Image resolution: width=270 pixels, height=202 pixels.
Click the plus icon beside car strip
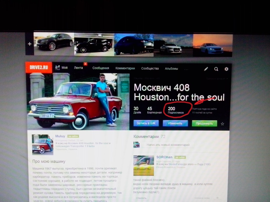pos(30,44)
